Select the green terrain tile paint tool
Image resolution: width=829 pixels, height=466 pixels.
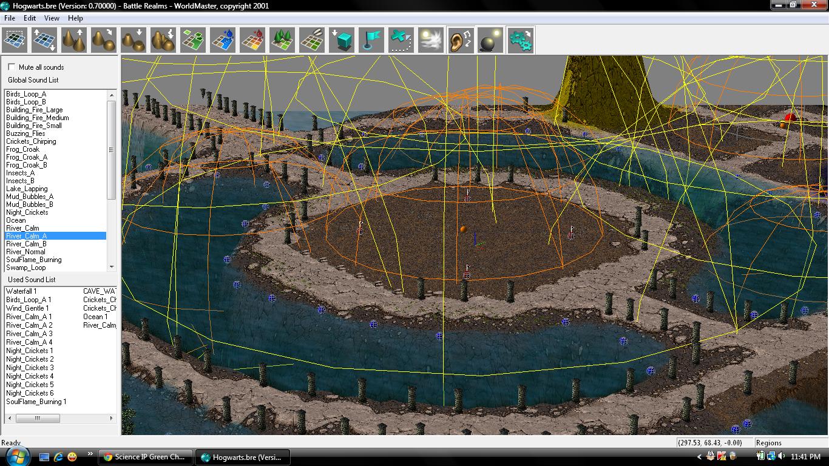click(x=193, y=40)
